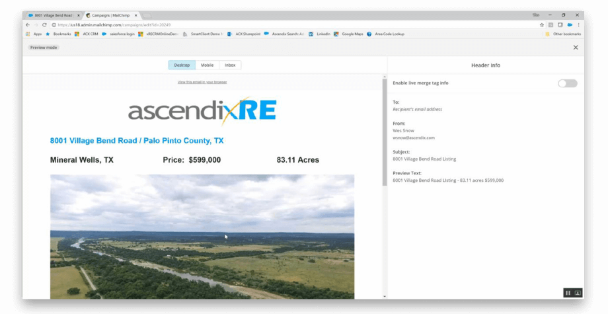Close the Campaigns MailChimp tab

(135, 15)
